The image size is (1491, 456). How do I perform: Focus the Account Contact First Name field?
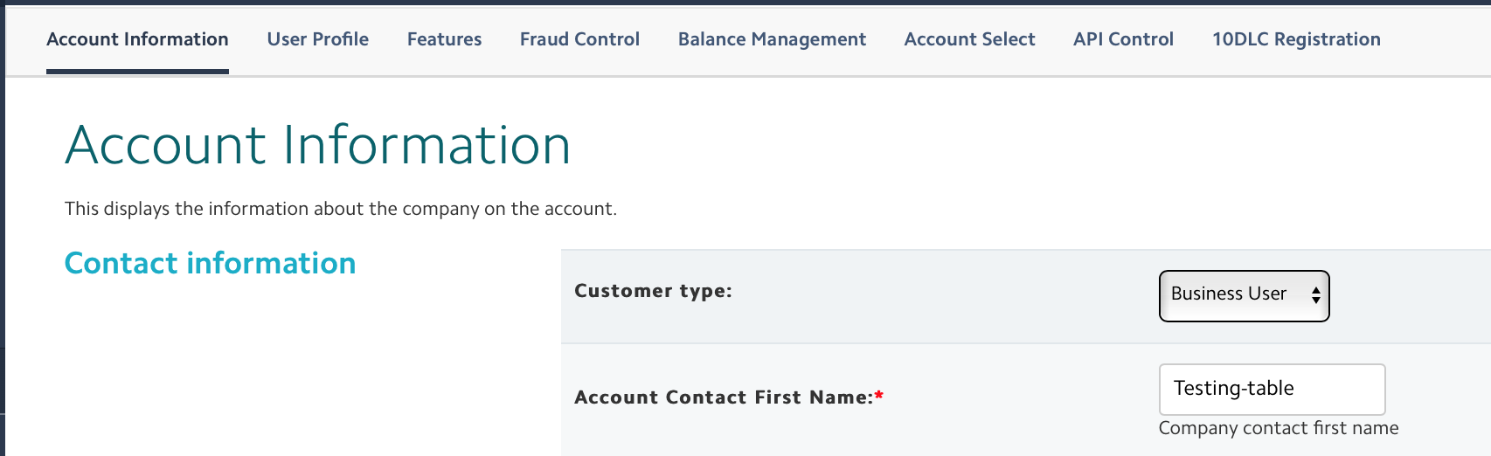[1272, 389]
